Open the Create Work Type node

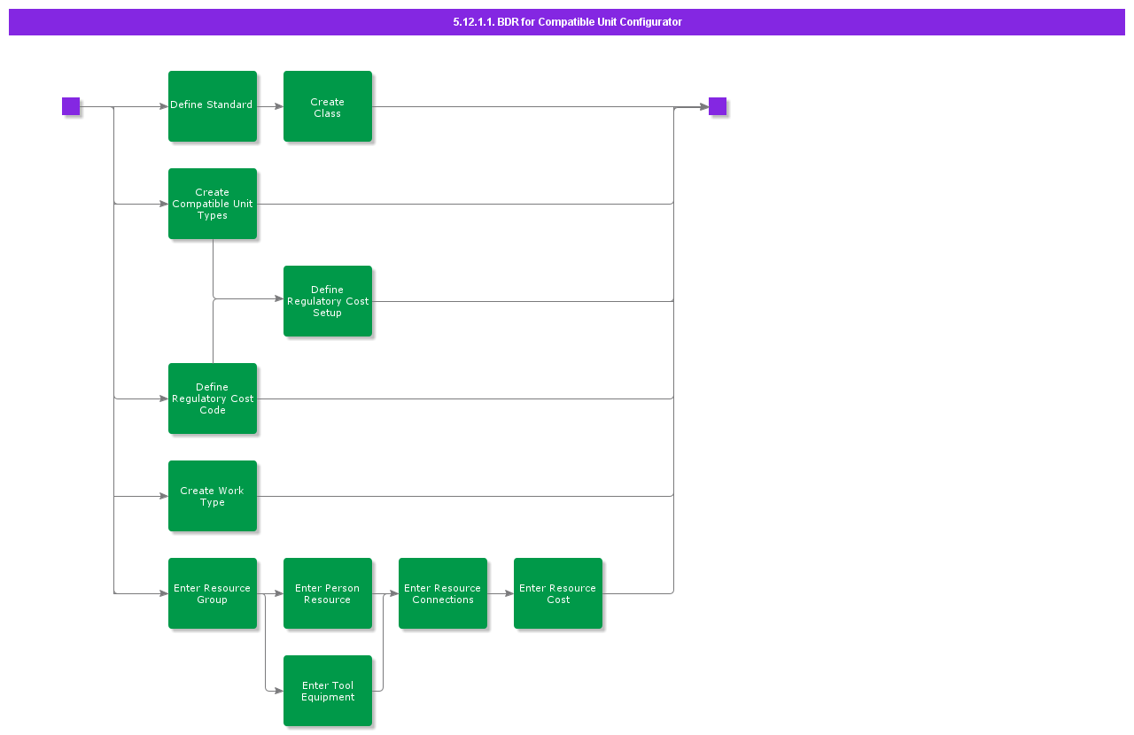(213, 496)
